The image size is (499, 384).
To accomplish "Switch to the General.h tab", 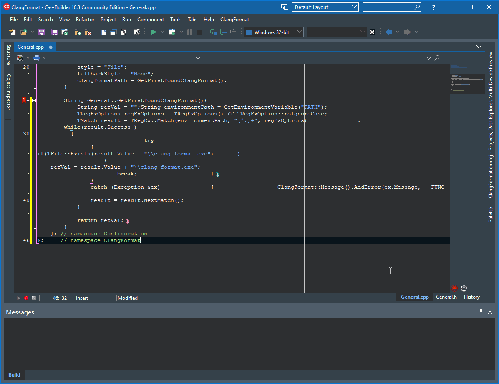I will coord(446,297).
